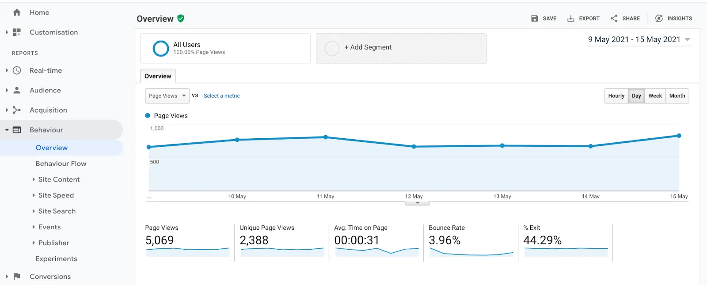
Task: Expand the Conversions reports arrow
Action: (7, 277)
